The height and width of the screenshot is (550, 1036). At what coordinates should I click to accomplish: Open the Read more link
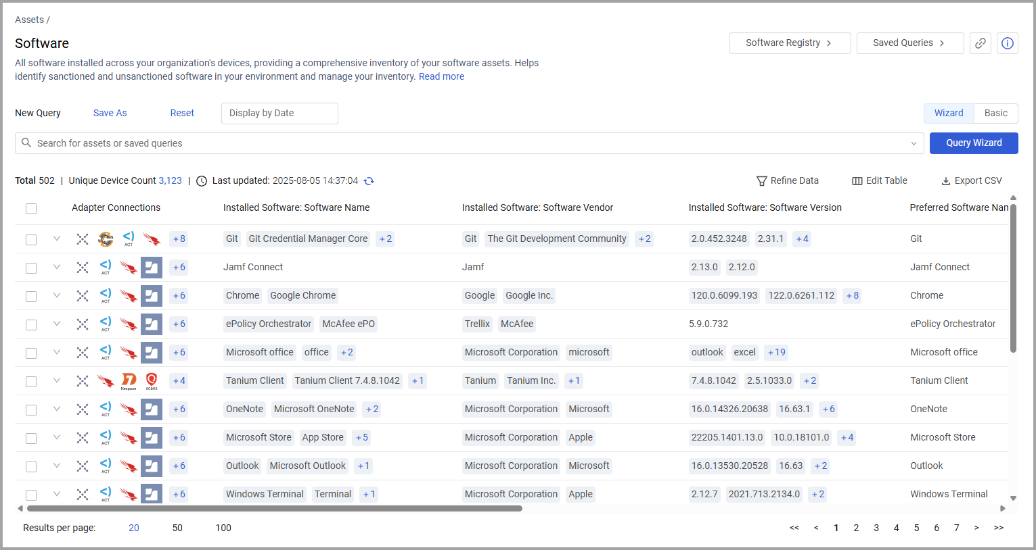tap(441, 76)
